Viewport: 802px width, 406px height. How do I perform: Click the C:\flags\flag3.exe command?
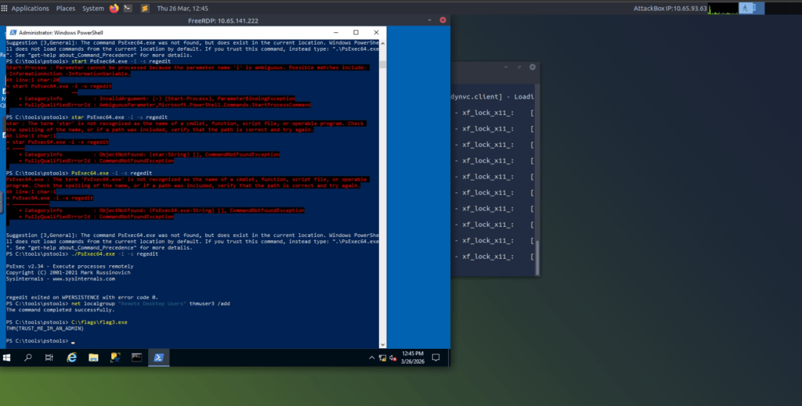coord(99,322)
